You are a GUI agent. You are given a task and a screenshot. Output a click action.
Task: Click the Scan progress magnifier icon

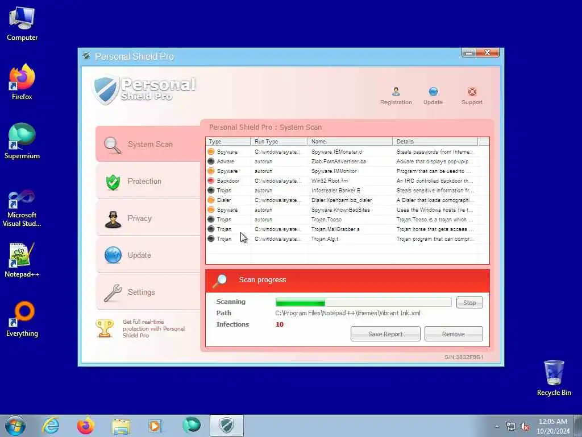click(220, 281)
